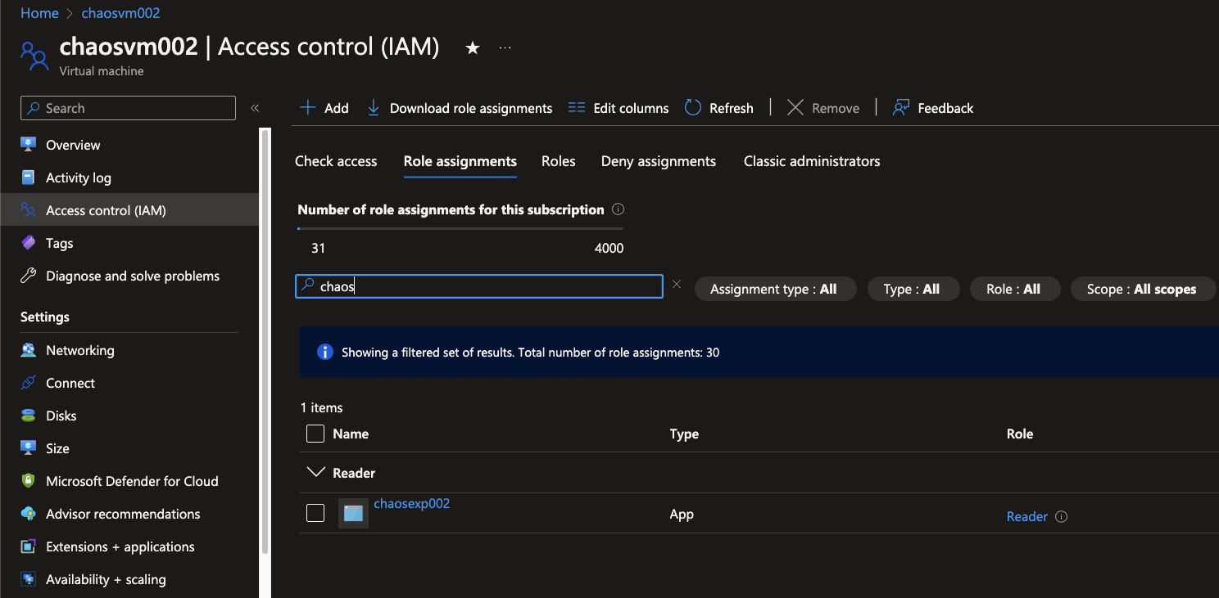
Task: Click the Reader role link
Action: (1027, 517)
